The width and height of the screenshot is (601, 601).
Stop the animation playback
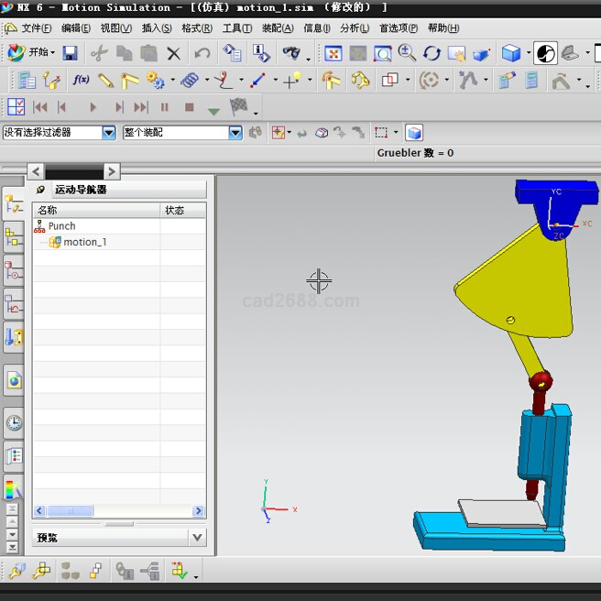pyautogui.click(x=190, y=107)
